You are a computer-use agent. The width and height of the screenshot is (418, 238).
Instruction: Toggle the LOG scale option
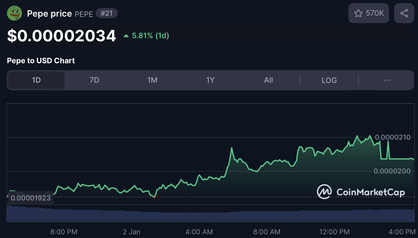click(329, 80)
